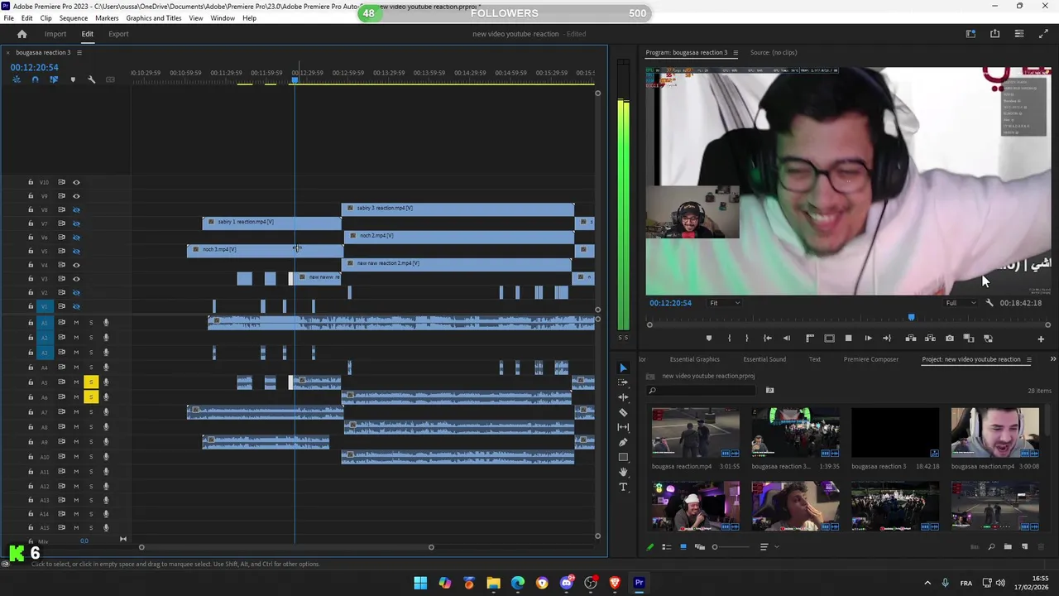Toggle Safe Margins button in Program monitor
This screenshot has height=596, width=1059.
(x=829, y=339)
